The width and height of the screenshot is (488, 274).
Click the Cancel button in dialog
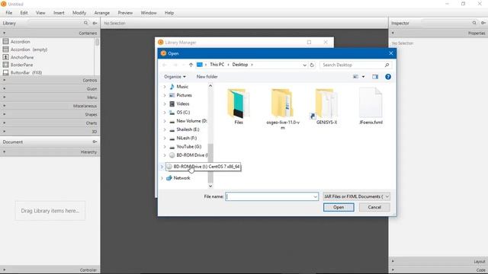[374, 207]
